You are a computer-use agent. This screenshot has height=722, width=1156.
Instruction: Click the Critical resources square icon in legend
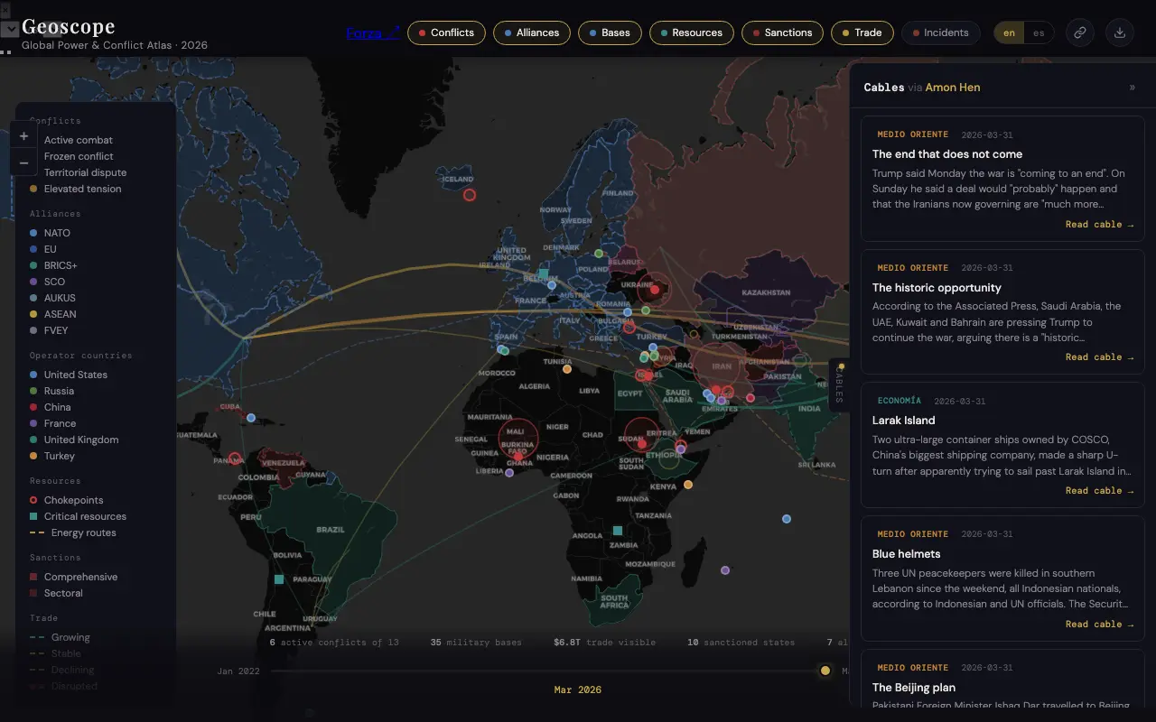(33, 516)
